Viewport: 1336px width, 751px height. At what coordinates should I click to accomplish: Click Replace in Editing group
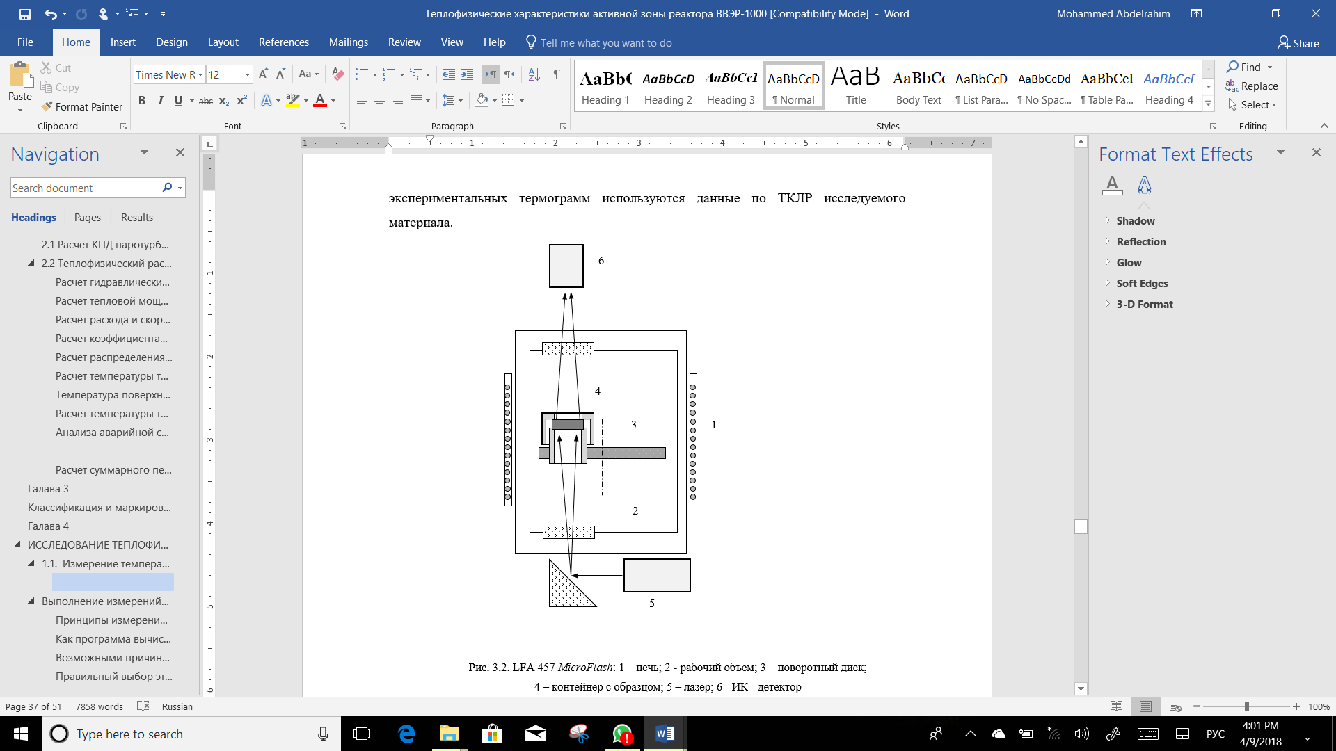point(1252,86)
